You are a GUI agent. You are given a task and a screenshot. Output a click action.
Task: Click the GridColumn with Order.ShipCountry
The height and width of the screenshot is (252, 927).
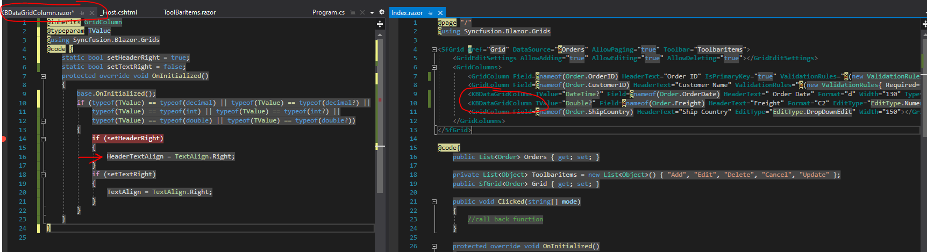coord(694,112)
